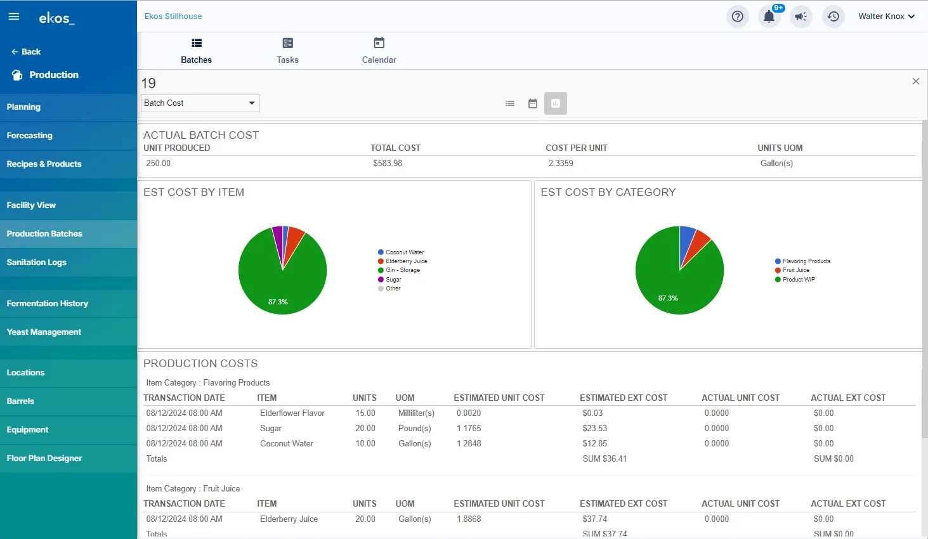Viewport: 928px width, 539px height.
Task: Open the Tasks tab
Action: pyautogui.click(x=287, y=51)
